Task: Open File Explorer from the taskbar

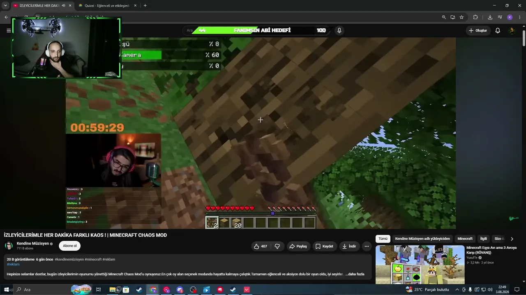Action: (112, 290)
